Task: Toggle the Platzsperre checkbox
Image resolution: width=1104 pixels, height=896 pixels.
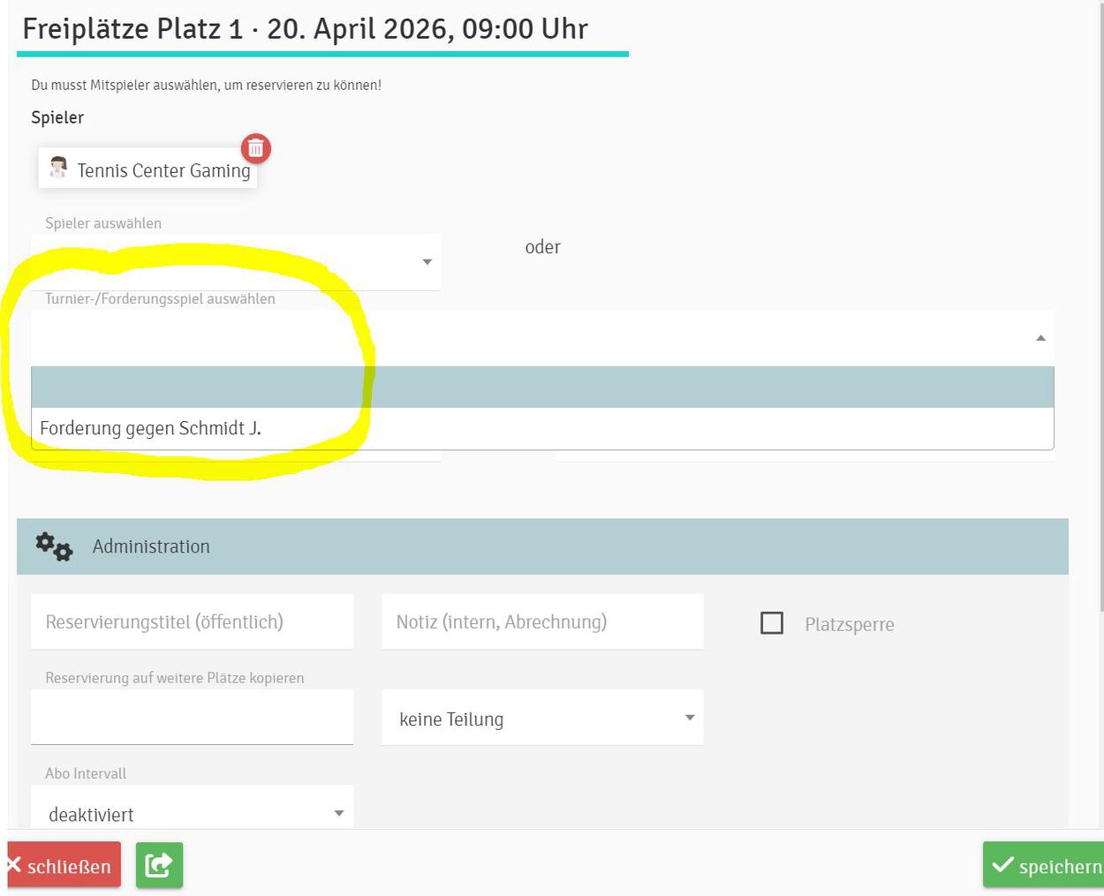Action: [771, 623]
